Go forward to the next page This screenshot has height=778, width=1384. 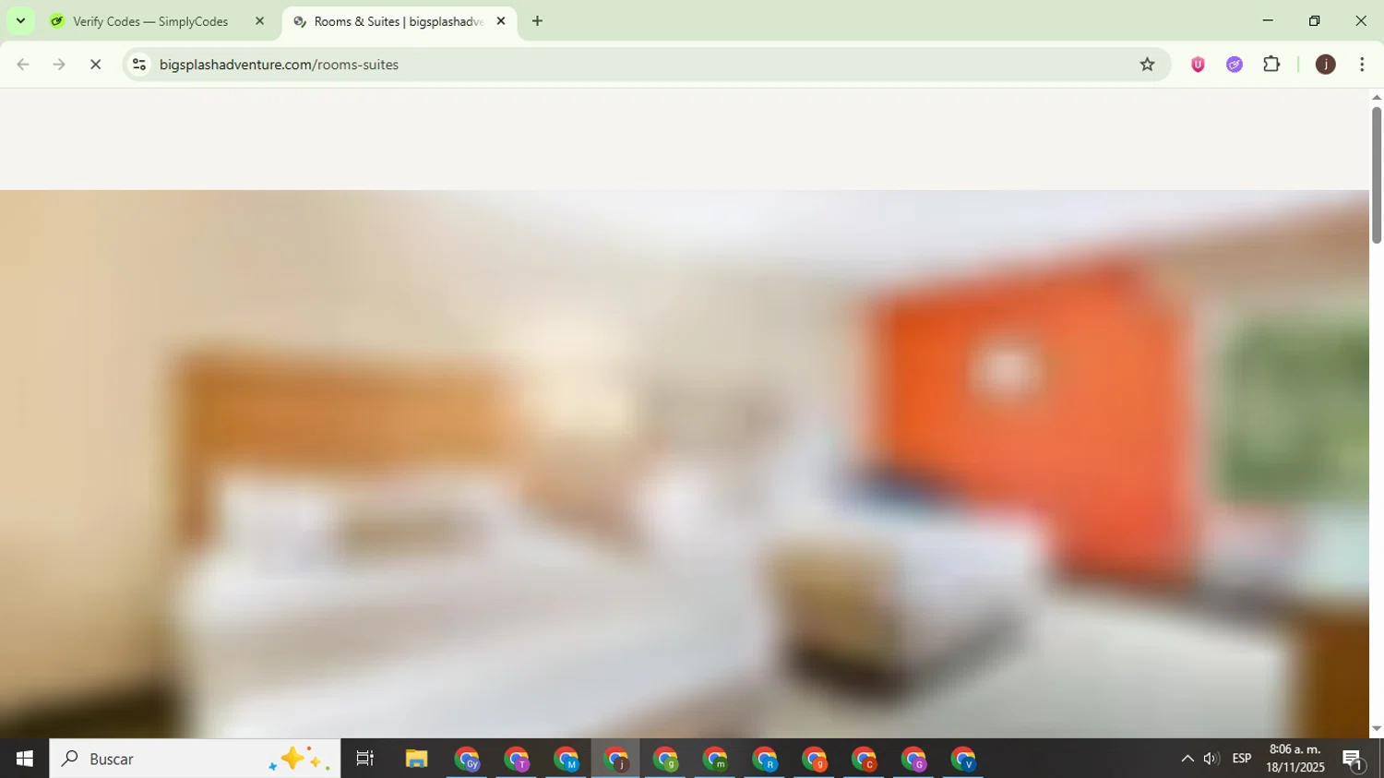coord(59,65)
